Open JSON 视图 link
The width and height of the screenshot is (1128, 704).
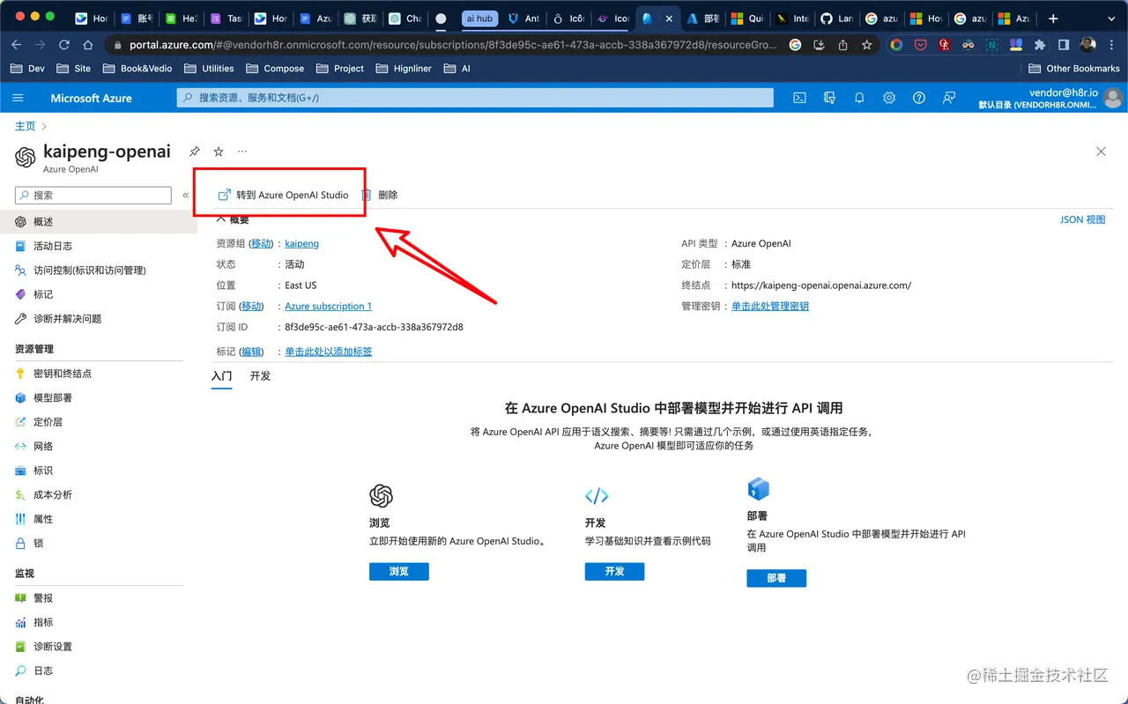[x=1082, y=219]
